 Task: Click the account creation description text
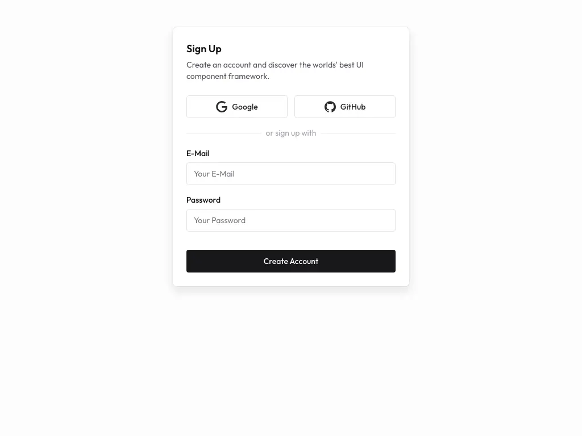(275, 70)
